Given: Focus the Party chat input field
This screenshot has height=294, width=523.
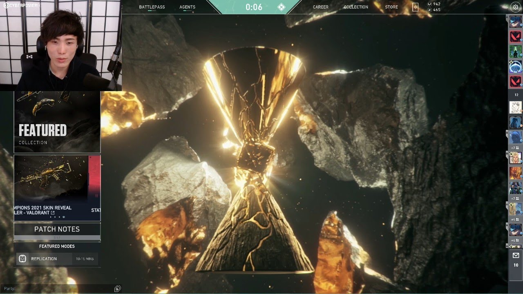Looking at the screenshot, I should pos(57,289).
